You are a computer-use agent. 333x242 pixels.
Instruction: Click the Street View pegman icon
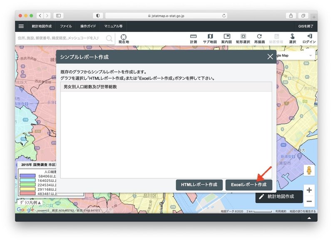pyautogui.click(x=309, y=170)
